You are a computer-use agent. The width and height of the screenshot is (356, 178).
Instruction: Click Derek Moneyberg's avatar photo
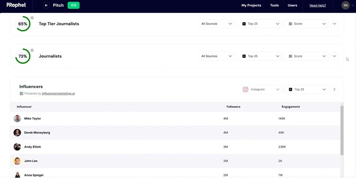(x=17, y=133)
